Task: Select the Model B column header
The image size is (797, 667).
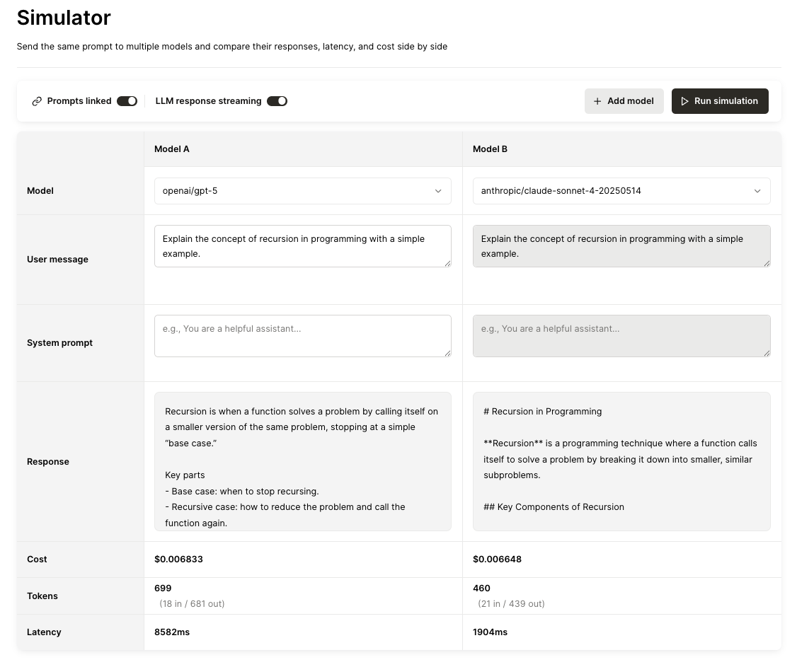Action: point(490,149)
